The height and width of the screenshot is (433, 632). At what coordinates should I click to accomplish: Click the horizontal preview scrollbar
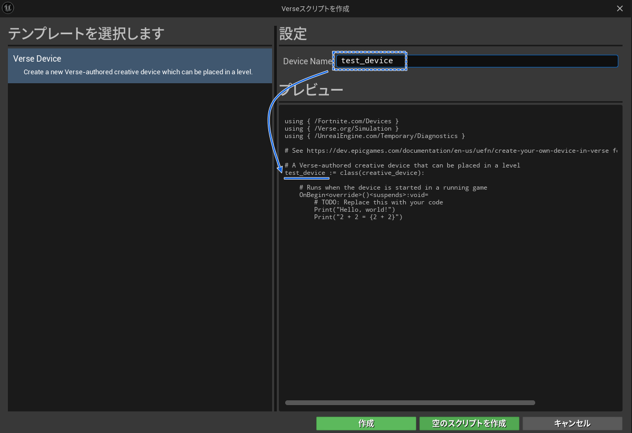click(409, 402)
